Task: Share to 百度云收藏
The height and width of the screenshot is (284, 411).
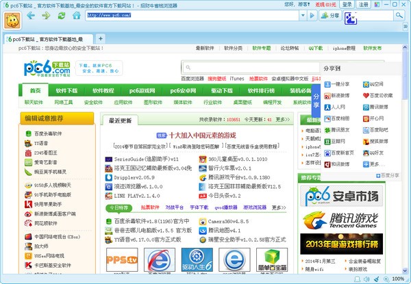Action: tap(377, 96)
